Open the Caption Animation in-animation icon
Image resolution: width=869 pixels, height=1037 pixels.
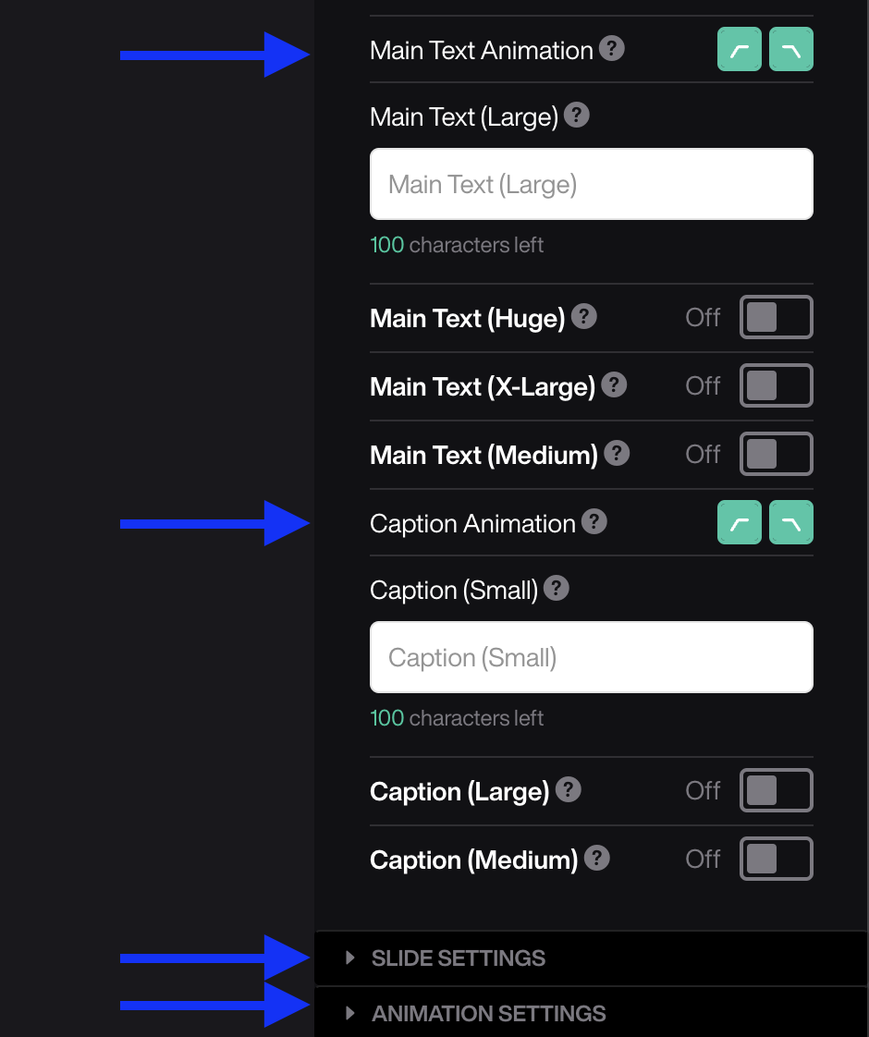click(x=739, y=522)
